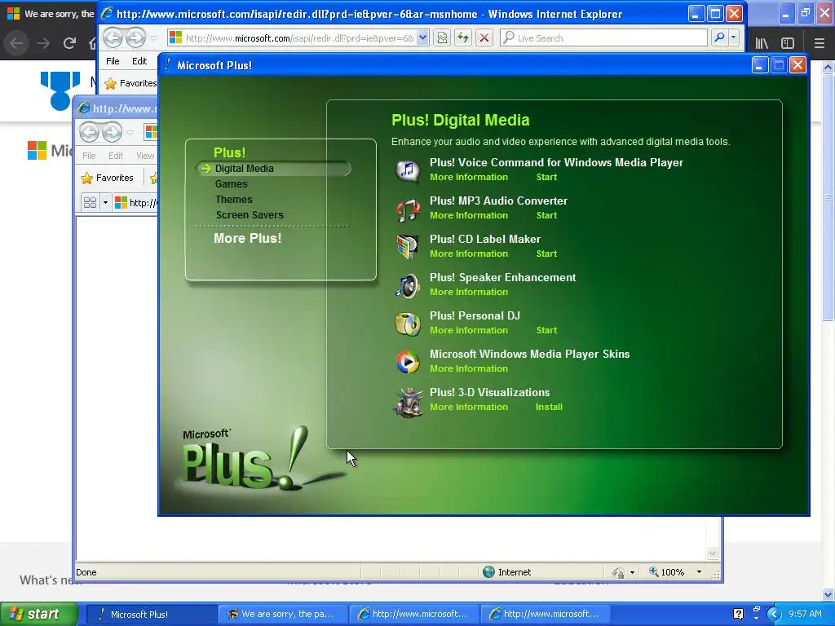The height and width of the screenshot is (626, 835).
Task: Click the Favorites star in front IE window
Action: (110, 84)
